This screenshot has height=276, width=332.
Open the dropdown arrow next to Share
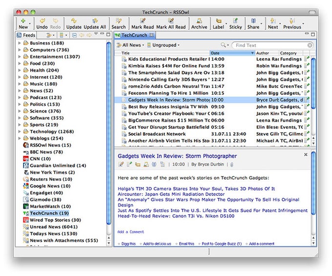261,24
